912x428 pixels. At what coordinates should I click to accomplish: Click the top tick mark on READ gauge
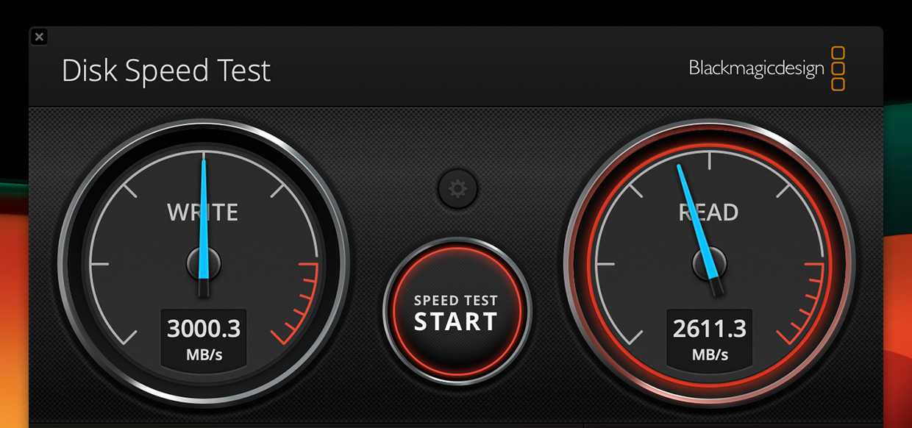point(710,160)
